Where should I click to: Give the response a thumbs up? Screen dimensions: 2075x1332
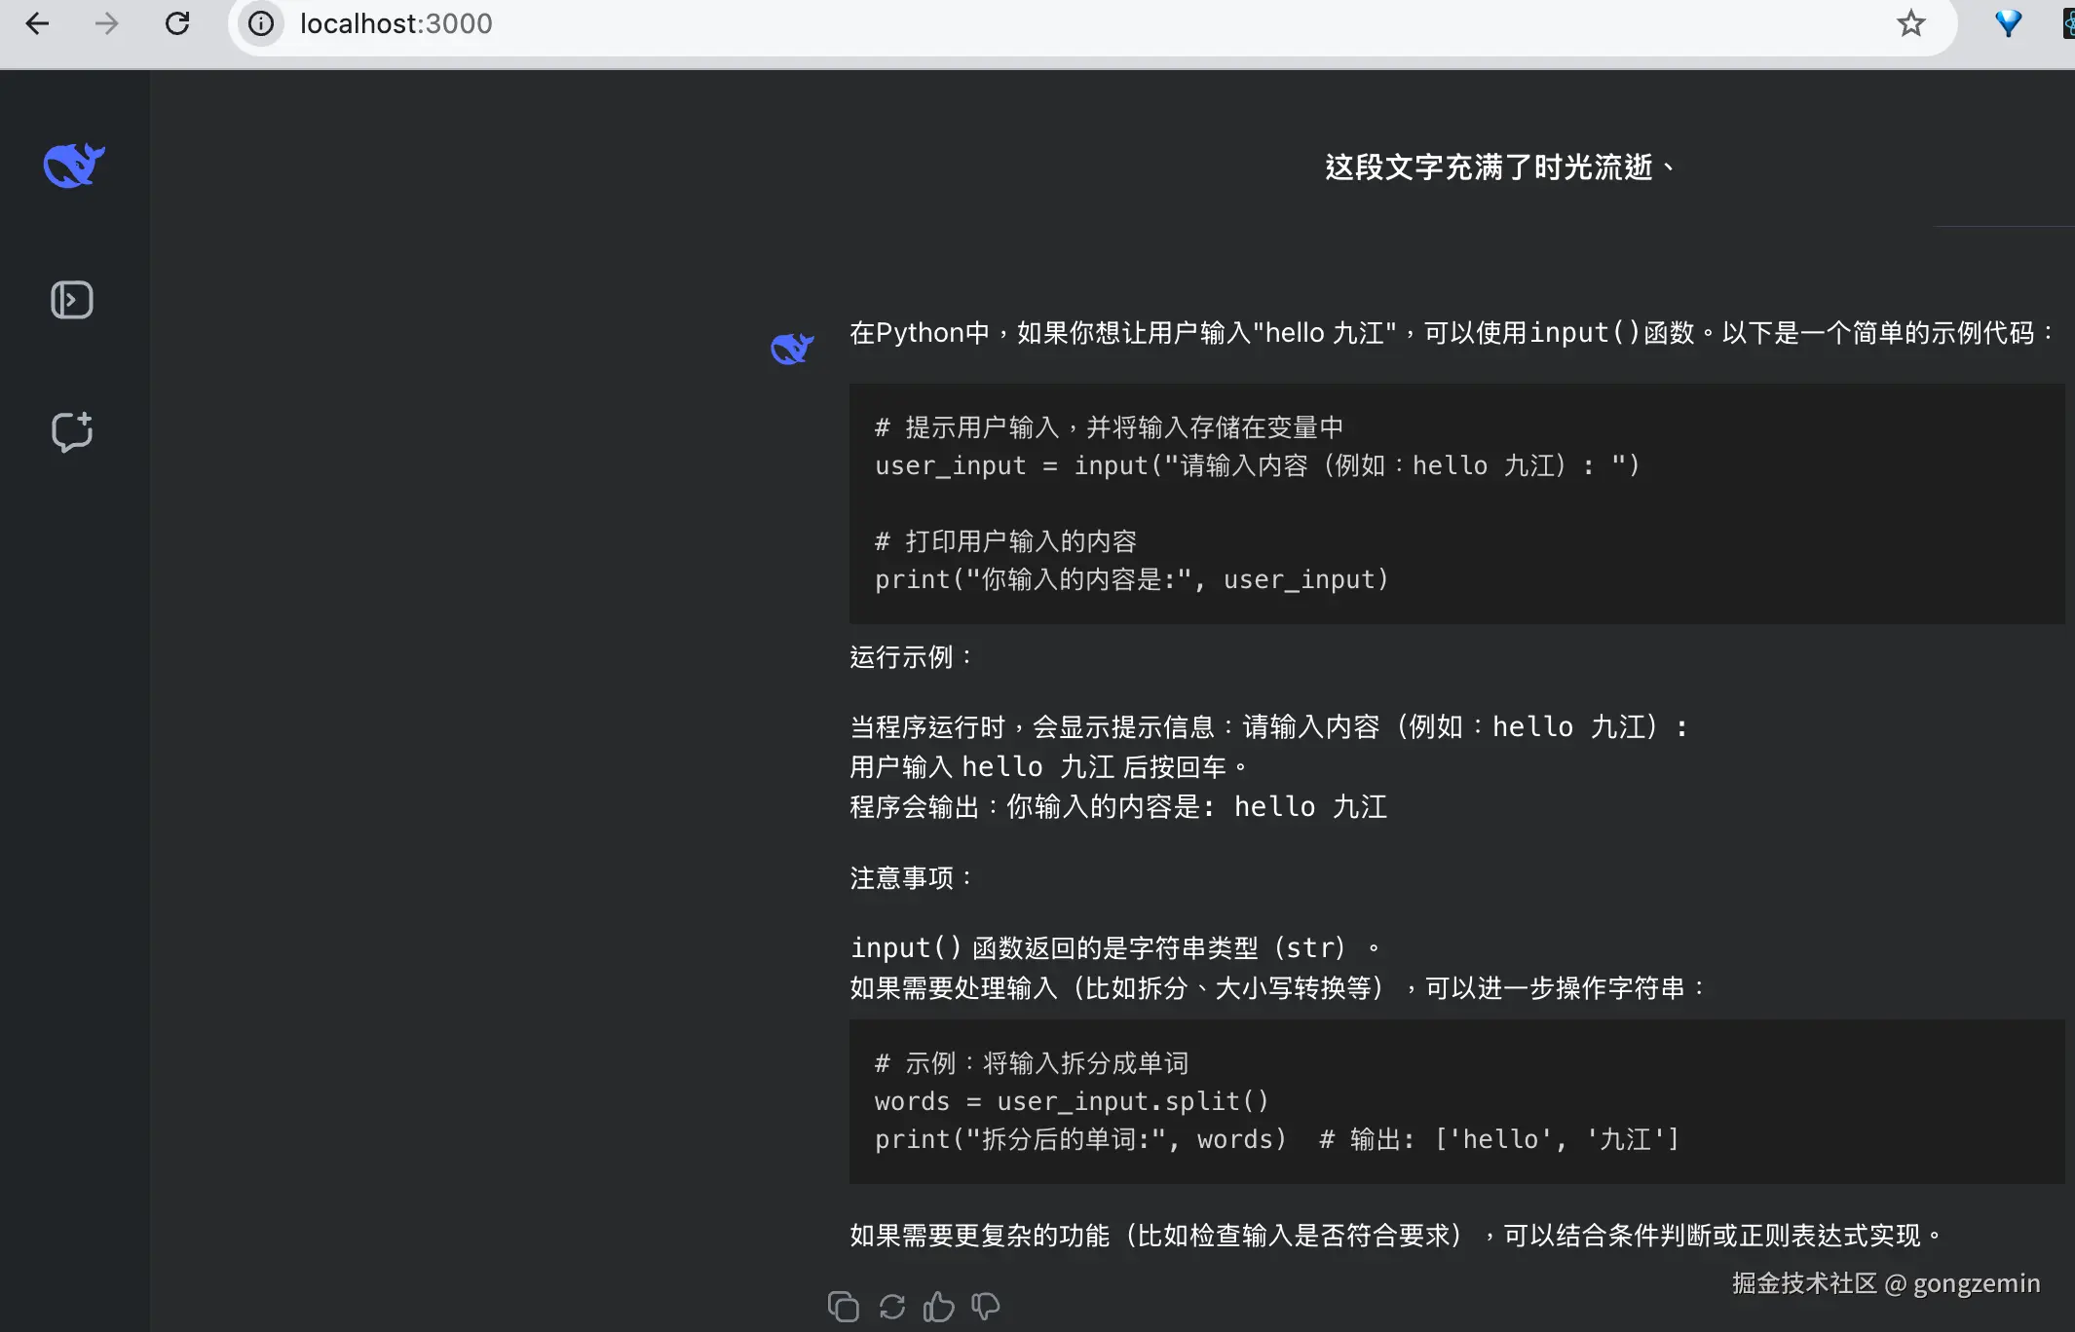(938, 1306)
